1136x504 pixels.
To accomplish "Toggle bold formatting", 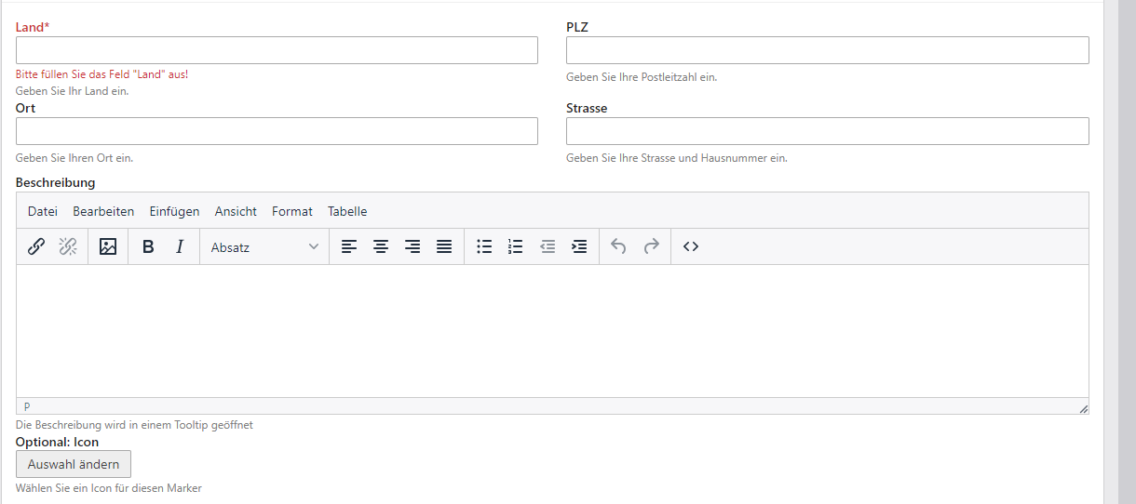I will (148, 246).
